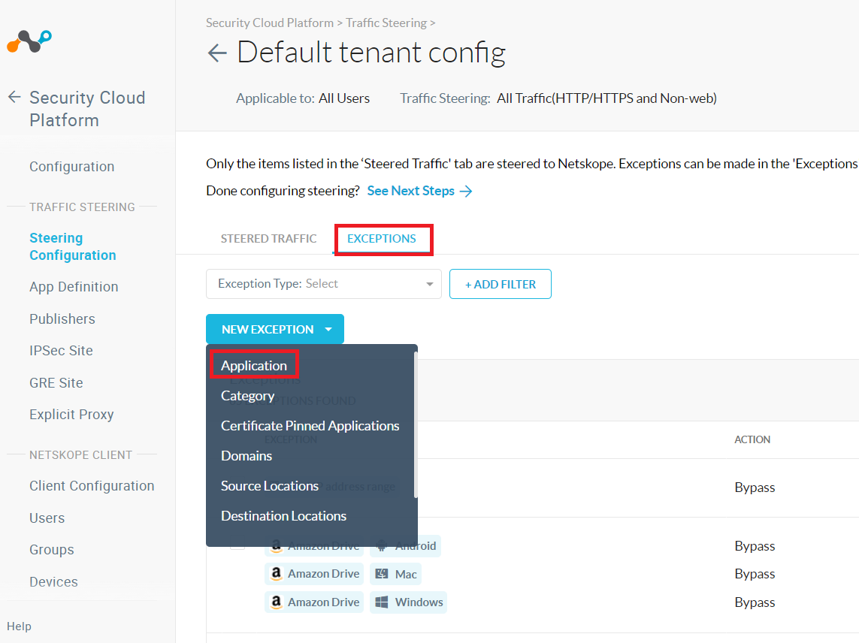
Task: Choose Certificate Pinned Applications menu entry
Action: tap(310, 426)
